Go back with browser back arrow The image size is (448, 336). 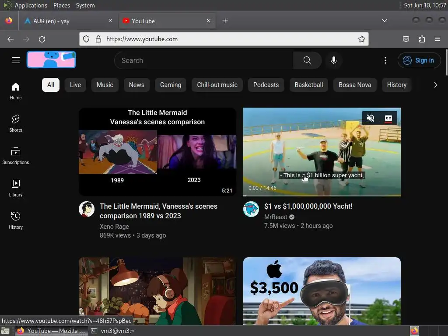10,39
